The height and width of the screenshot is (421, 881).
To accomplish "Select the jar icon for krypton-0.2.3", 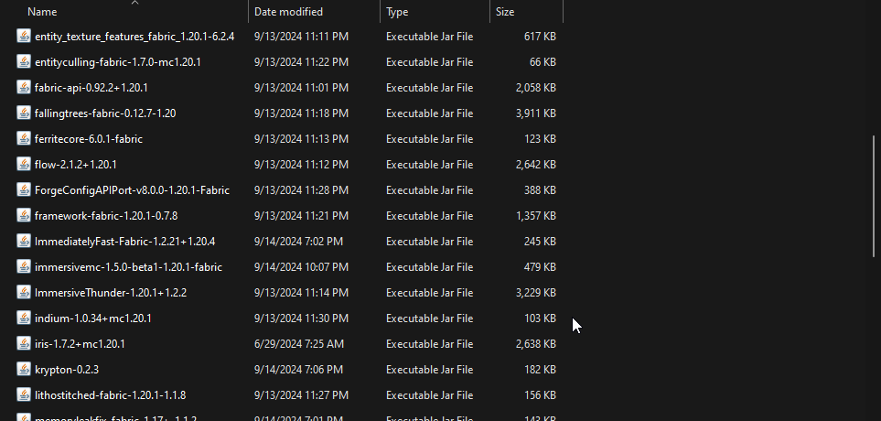I will [25, 370].
